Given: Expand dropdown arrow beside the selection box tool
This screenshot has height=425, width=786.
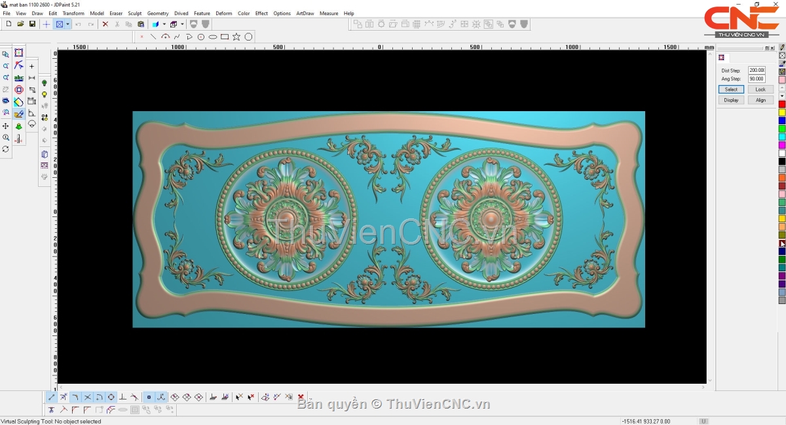Looking at the screenshot, I should click(67, 24).
